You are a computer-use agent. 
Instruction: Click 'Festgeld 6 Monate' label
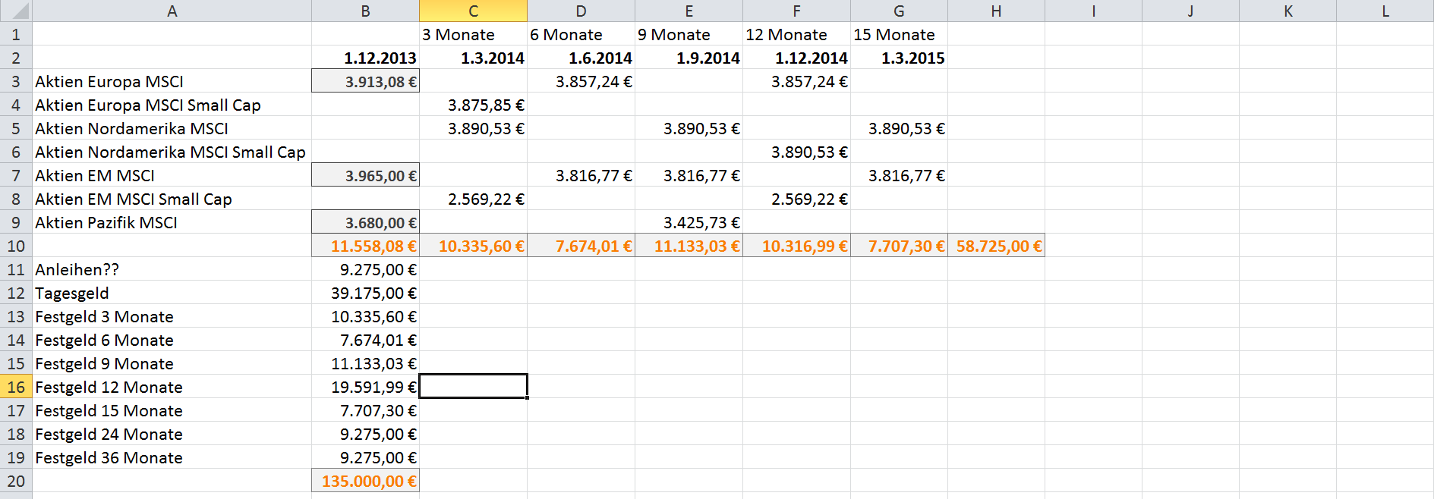click(104, 340)
